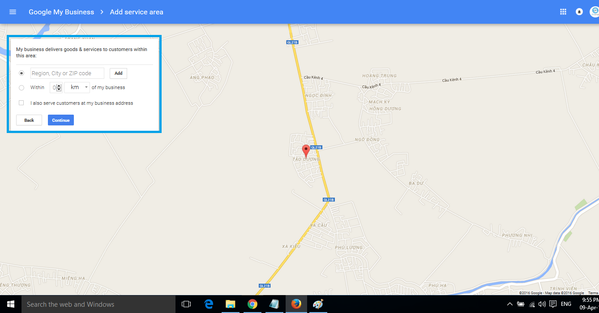The image size is (599, 313).
Task: Open Paint from the taskbar
Action: (317, 304)
